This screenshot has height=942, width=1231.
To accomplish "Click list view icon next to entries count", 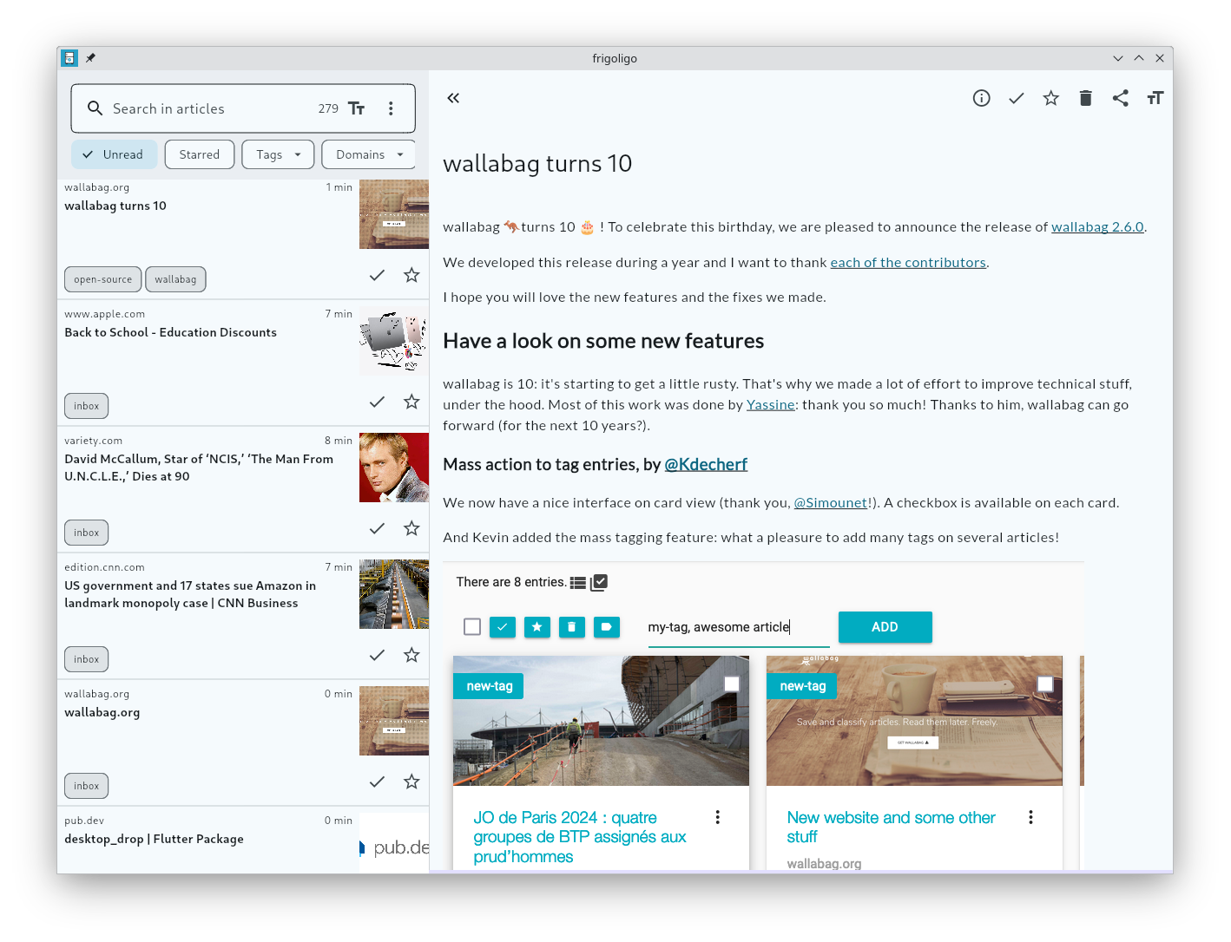I will pos(577,583).
